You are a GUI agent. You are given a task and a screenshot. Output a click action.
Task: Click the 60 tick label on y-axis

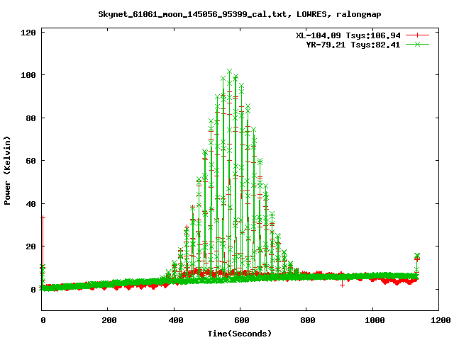pyautogui.click(x=31, y=161)
